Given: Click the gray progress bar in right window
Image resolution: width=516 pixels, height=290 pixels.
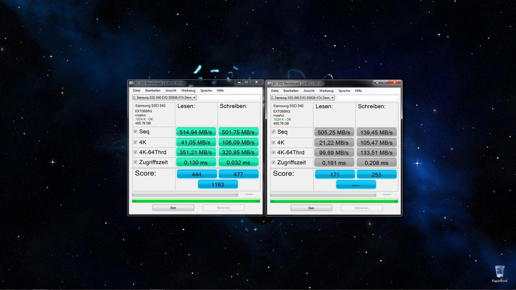Looking at the screenshot, I should pos(323,195).
